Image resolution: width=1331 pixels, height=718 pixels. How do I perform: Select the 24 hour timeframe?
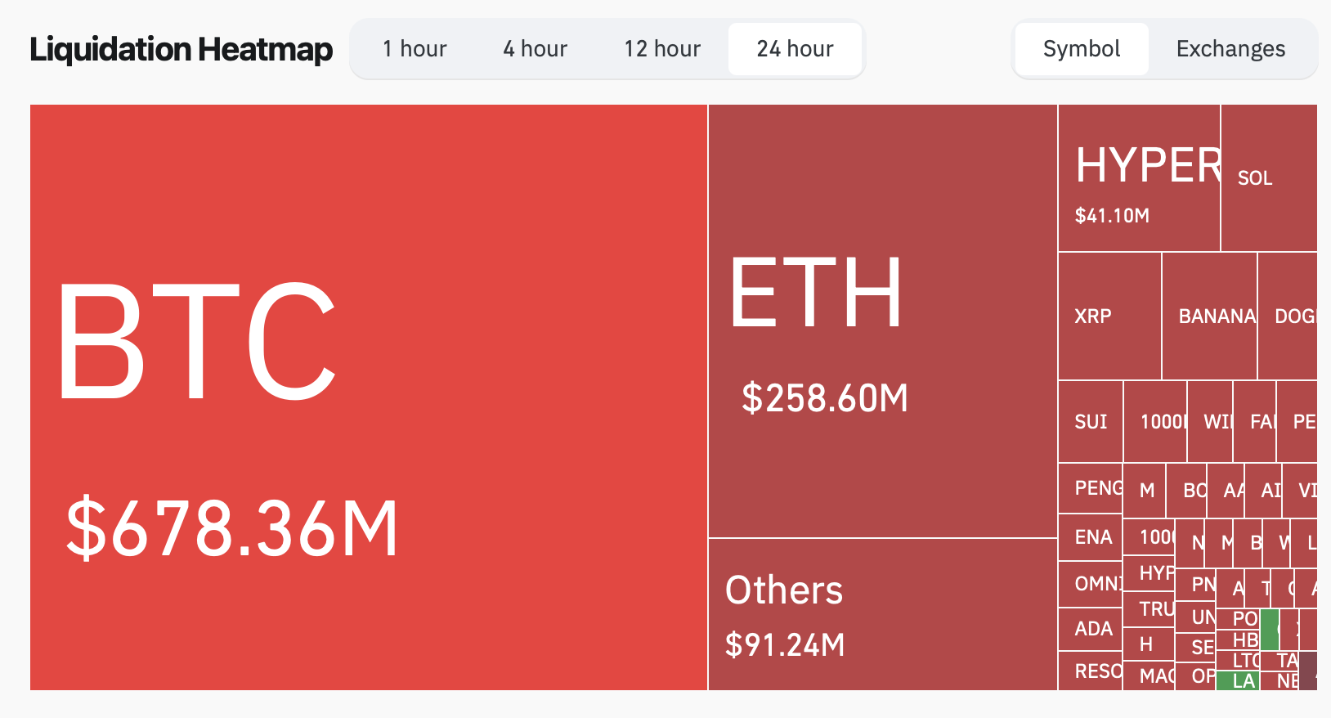tap(795, 49)
